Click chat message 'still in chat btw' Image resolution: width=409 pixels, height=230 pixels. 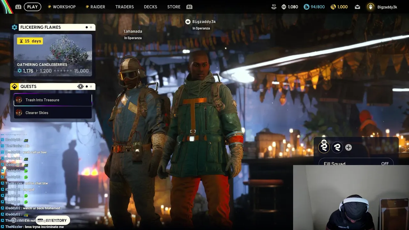pyautogui.click(x=36, y=183)
